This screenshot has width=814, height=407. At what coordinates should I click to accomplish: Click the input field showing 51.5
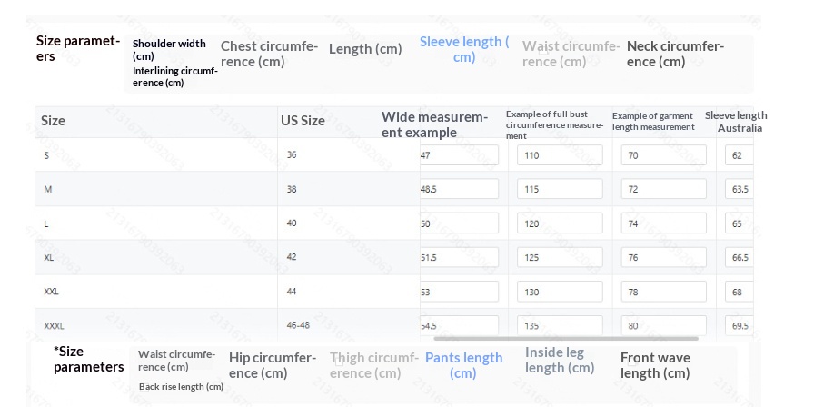(459, 257)
